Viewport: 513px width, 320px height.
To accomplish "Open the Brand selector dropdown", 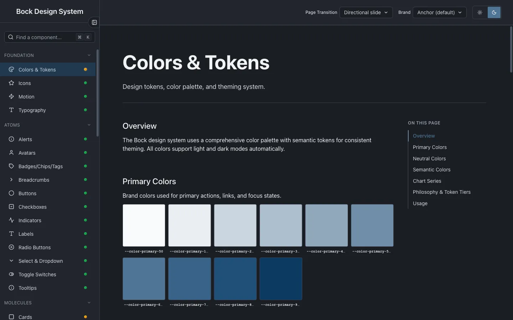I will (x=440, y=12).
